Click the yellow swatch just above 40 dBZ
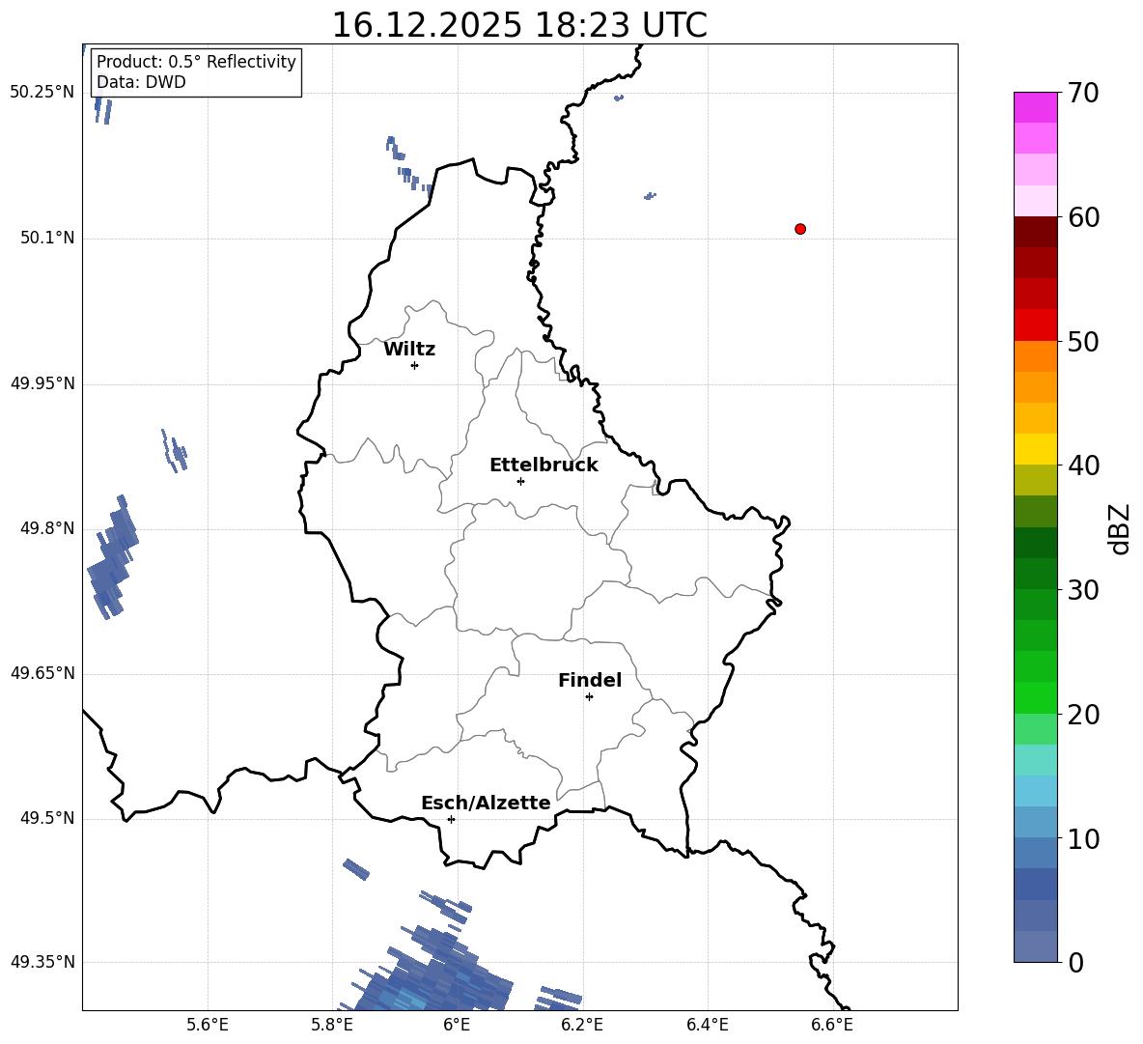 coord(1035,449)
